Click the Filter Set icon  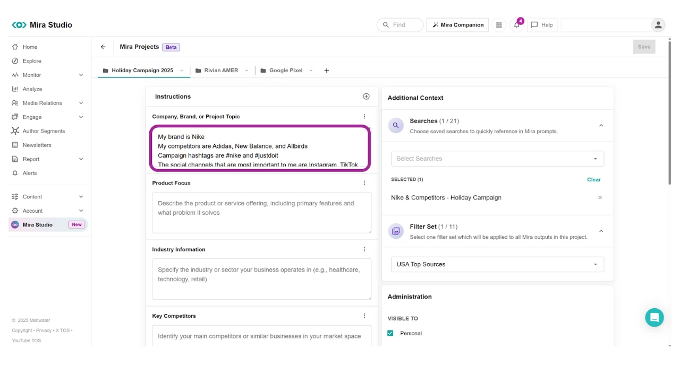[x=396, y=231]
